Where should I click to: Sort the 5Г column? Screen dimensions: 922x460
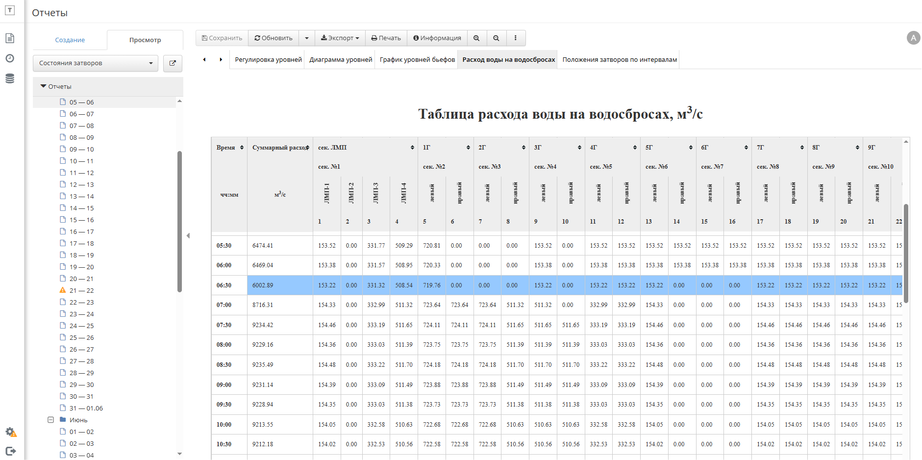coord(691,148)
